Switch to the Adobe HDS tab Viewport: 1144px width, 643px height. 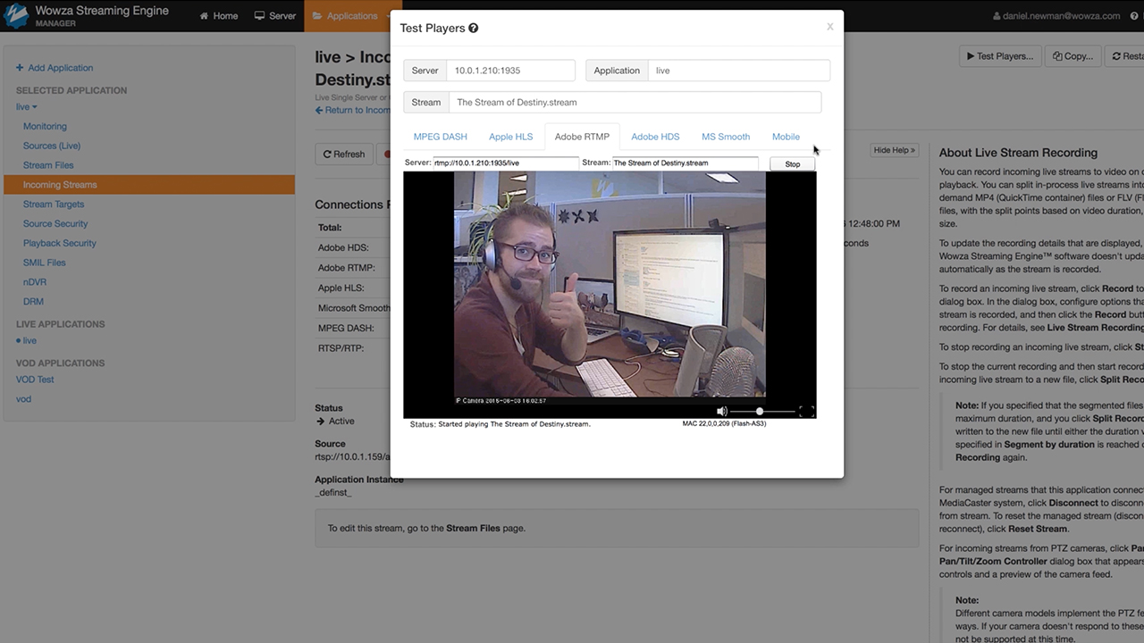pos(655,137)
